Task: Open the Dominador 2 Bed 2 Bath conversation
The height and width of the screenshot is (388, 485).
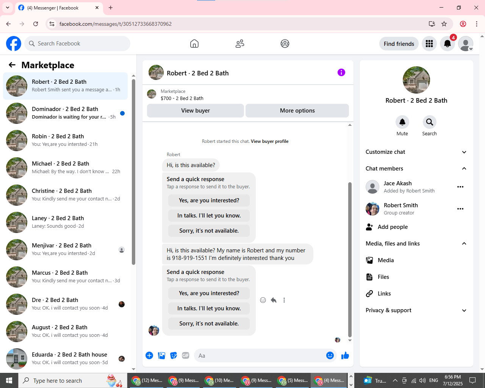Action: 65,113
